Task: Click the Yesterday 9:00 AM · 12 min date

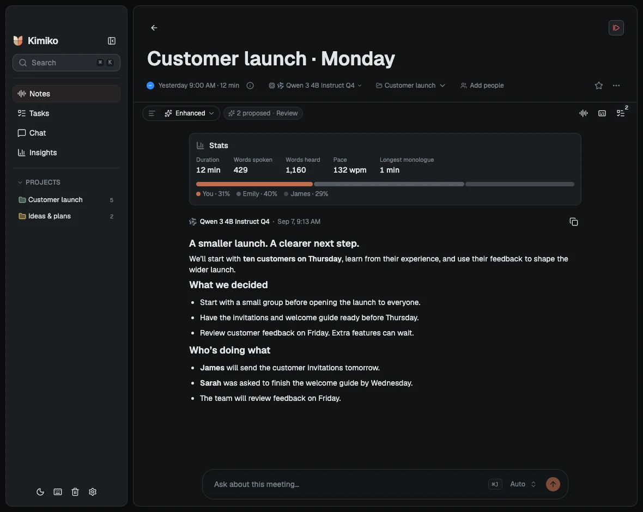Action: click(x=198, y=86)
